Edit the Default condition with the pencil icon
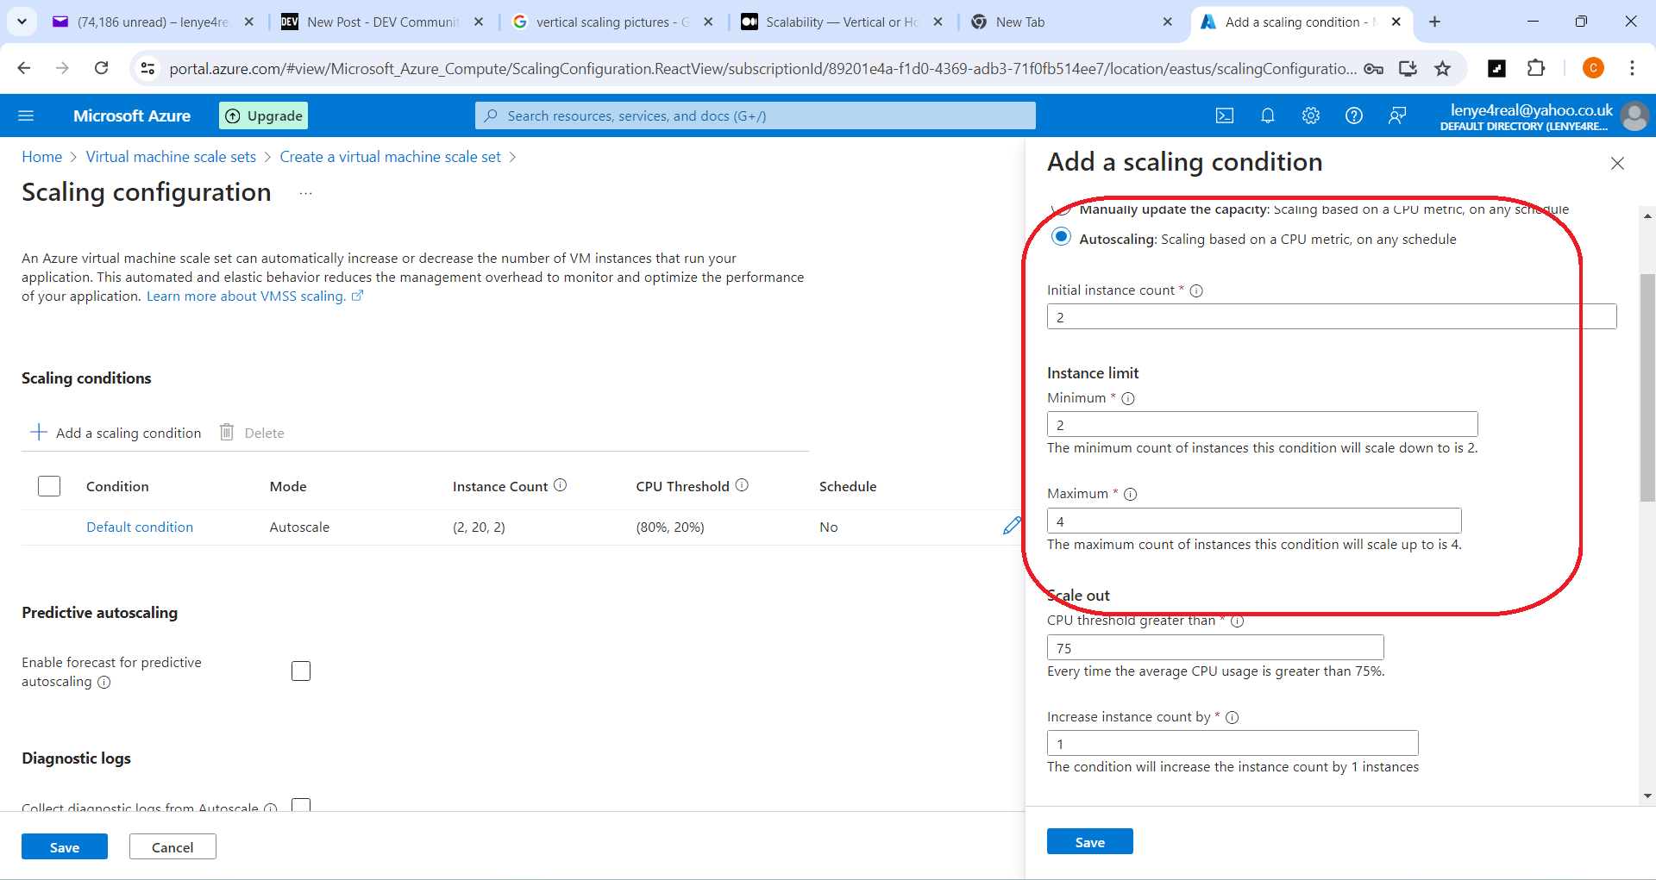 tap(1012, 526)
